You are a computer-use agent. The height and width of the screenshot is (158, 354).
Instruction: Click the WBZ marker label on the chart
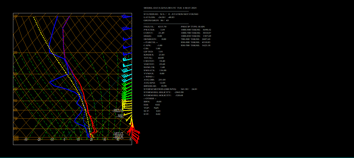121,116
